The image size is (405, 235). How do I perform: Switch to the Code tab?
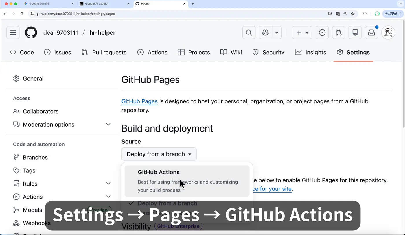point(22,52)
